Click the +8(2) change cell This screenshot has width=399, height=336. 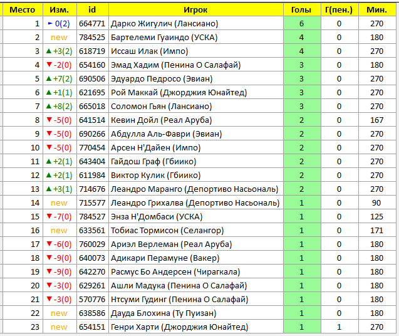click(60, 106)
